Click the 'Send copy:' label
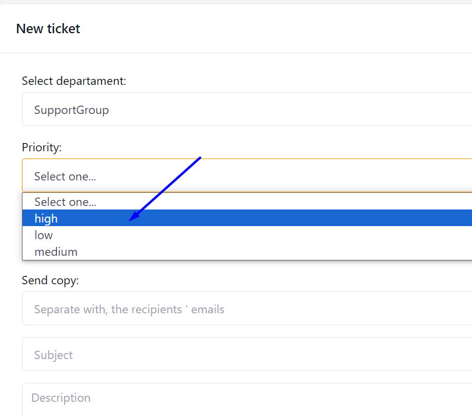The height and width of the screenshot is (416, 472). click(x=50, y=280)
